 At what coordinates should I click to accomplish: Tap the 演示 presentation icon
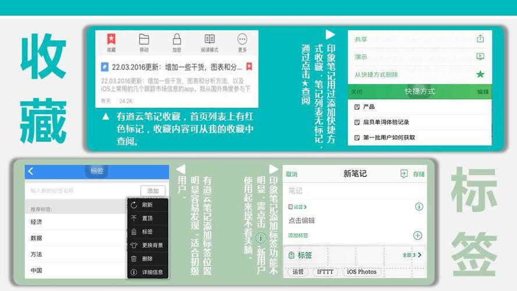[x=480, y=57]
